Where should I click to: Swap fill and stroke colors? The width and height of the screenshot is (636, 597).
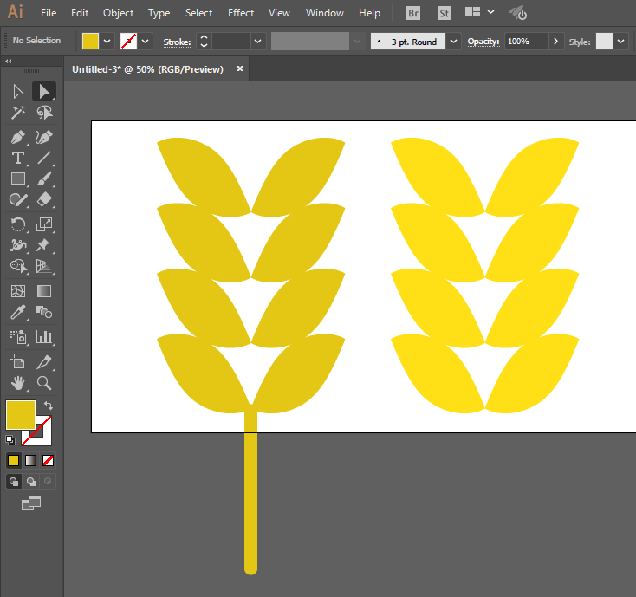point(49,405)
